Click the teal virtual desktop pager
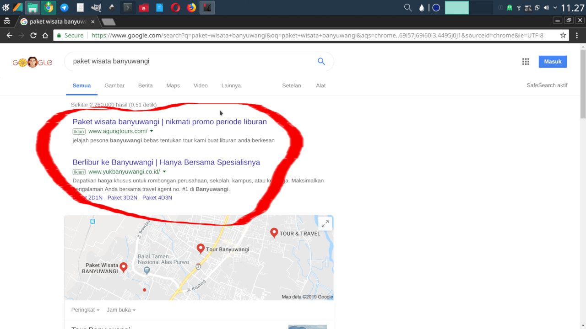 coord(457,8)
